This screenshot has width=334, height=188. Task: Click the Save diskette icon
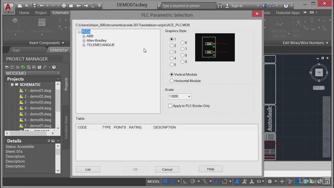click(34, 5)
